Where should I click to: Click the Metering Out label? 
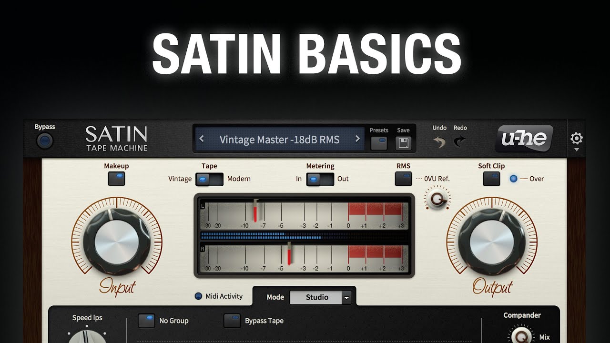pyautogui.click(x=343, y=179)
